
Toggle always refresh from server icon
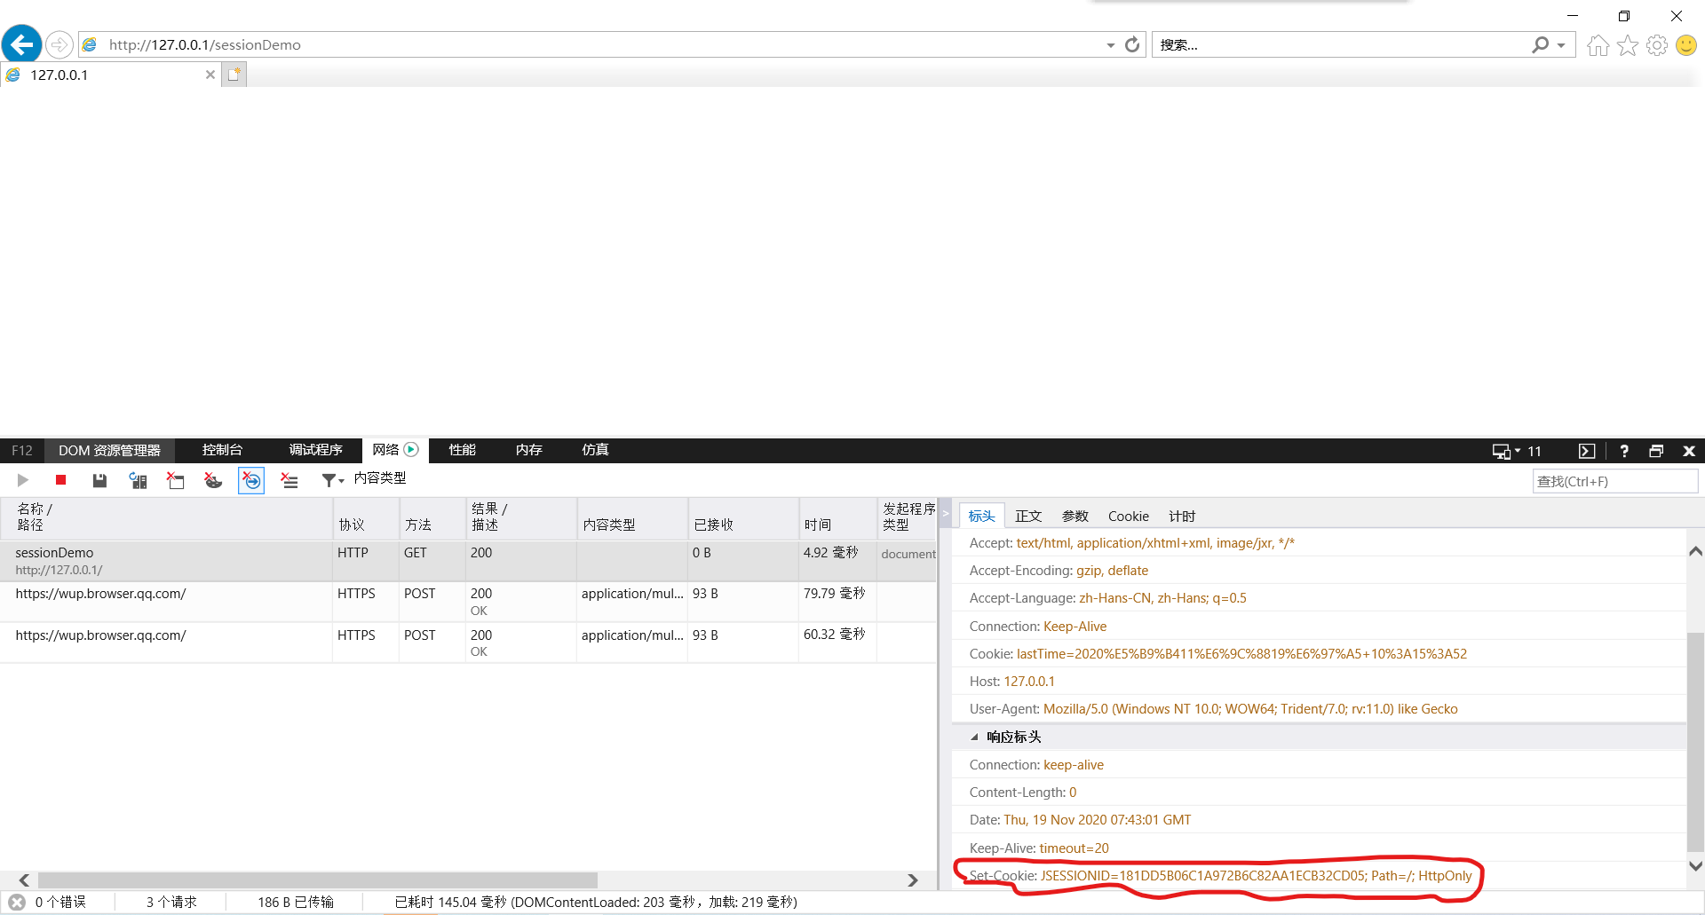[138, 480]
